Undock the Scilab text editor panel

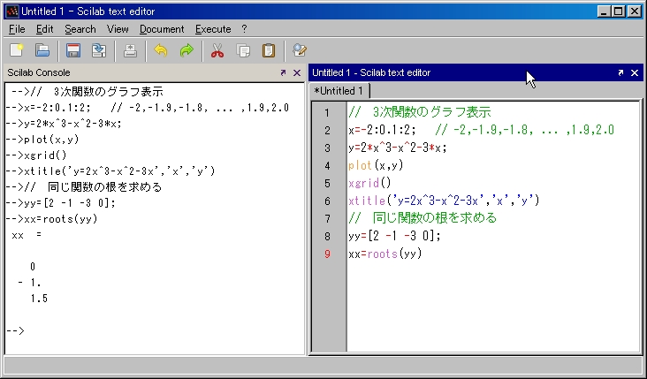point(620,72)
